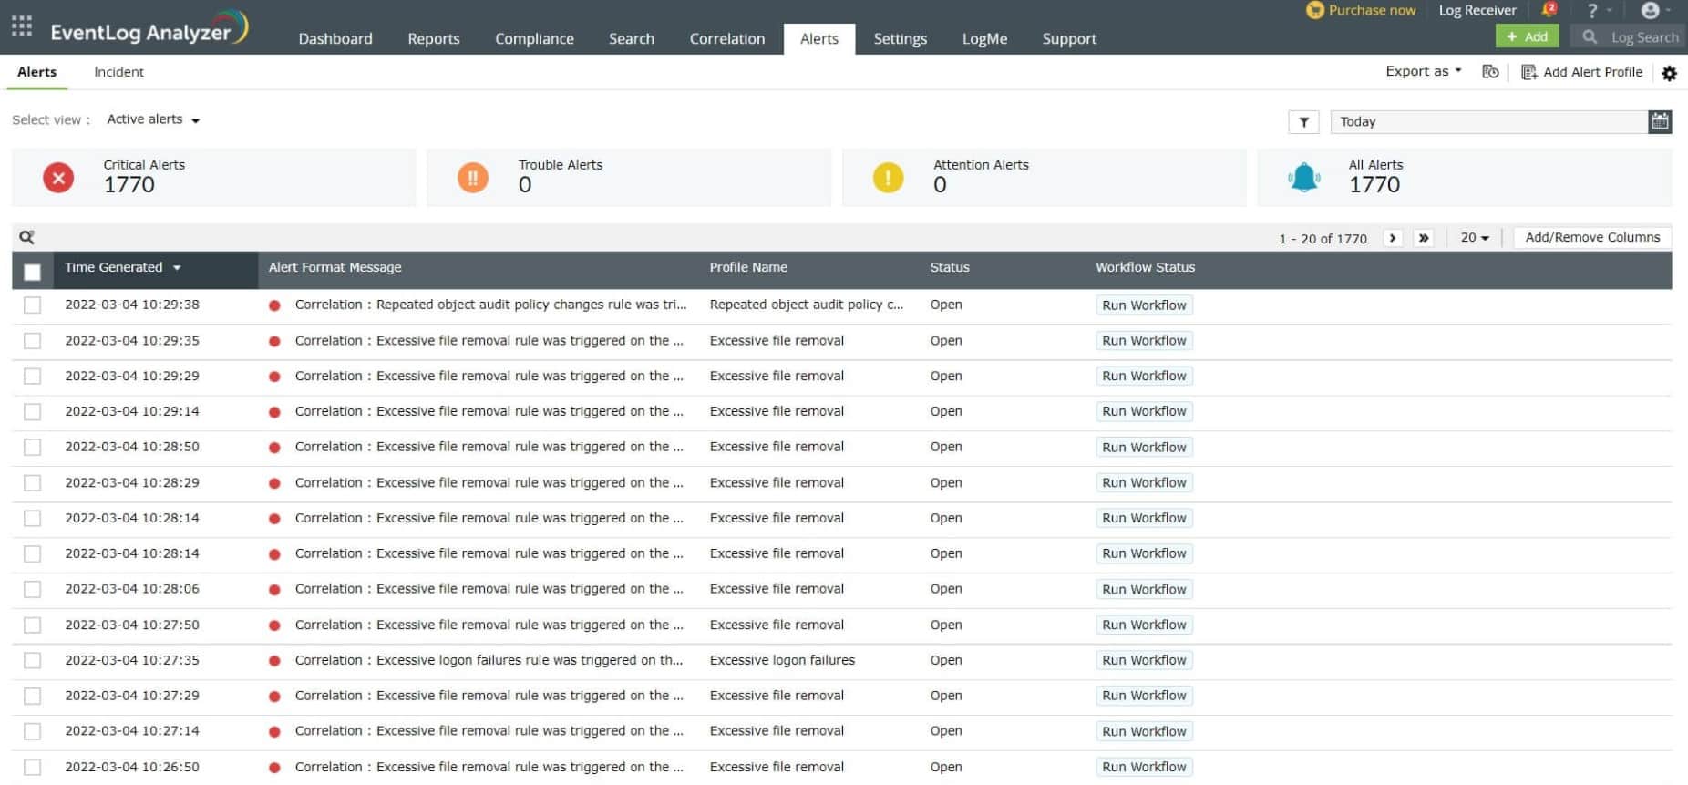Click the Profile Name column header
This screenshot has height=785, width=1688.
pos(748,267)
